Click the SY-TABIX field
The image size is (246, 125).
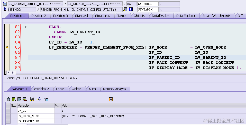148,9
